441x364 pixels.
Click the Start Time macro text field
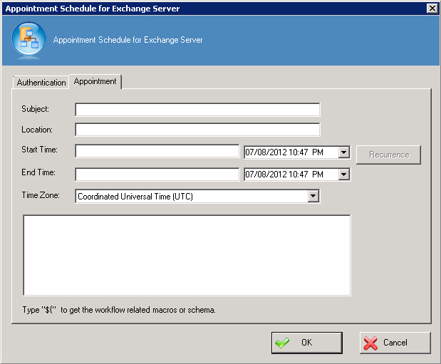pos(157,151)
